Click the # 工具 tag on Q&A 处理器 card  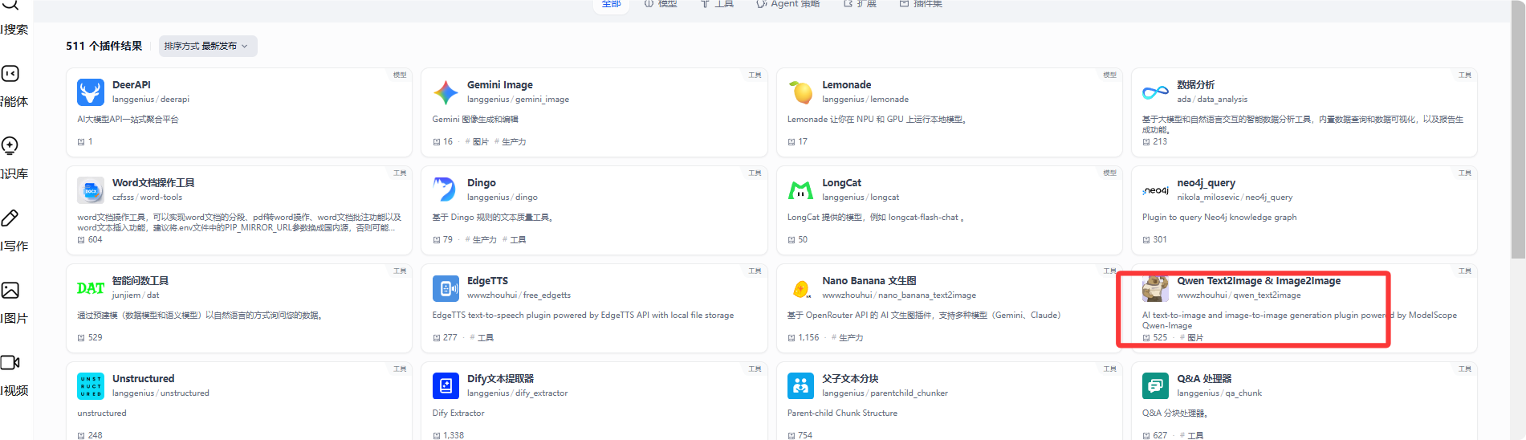click(1191, 436)
